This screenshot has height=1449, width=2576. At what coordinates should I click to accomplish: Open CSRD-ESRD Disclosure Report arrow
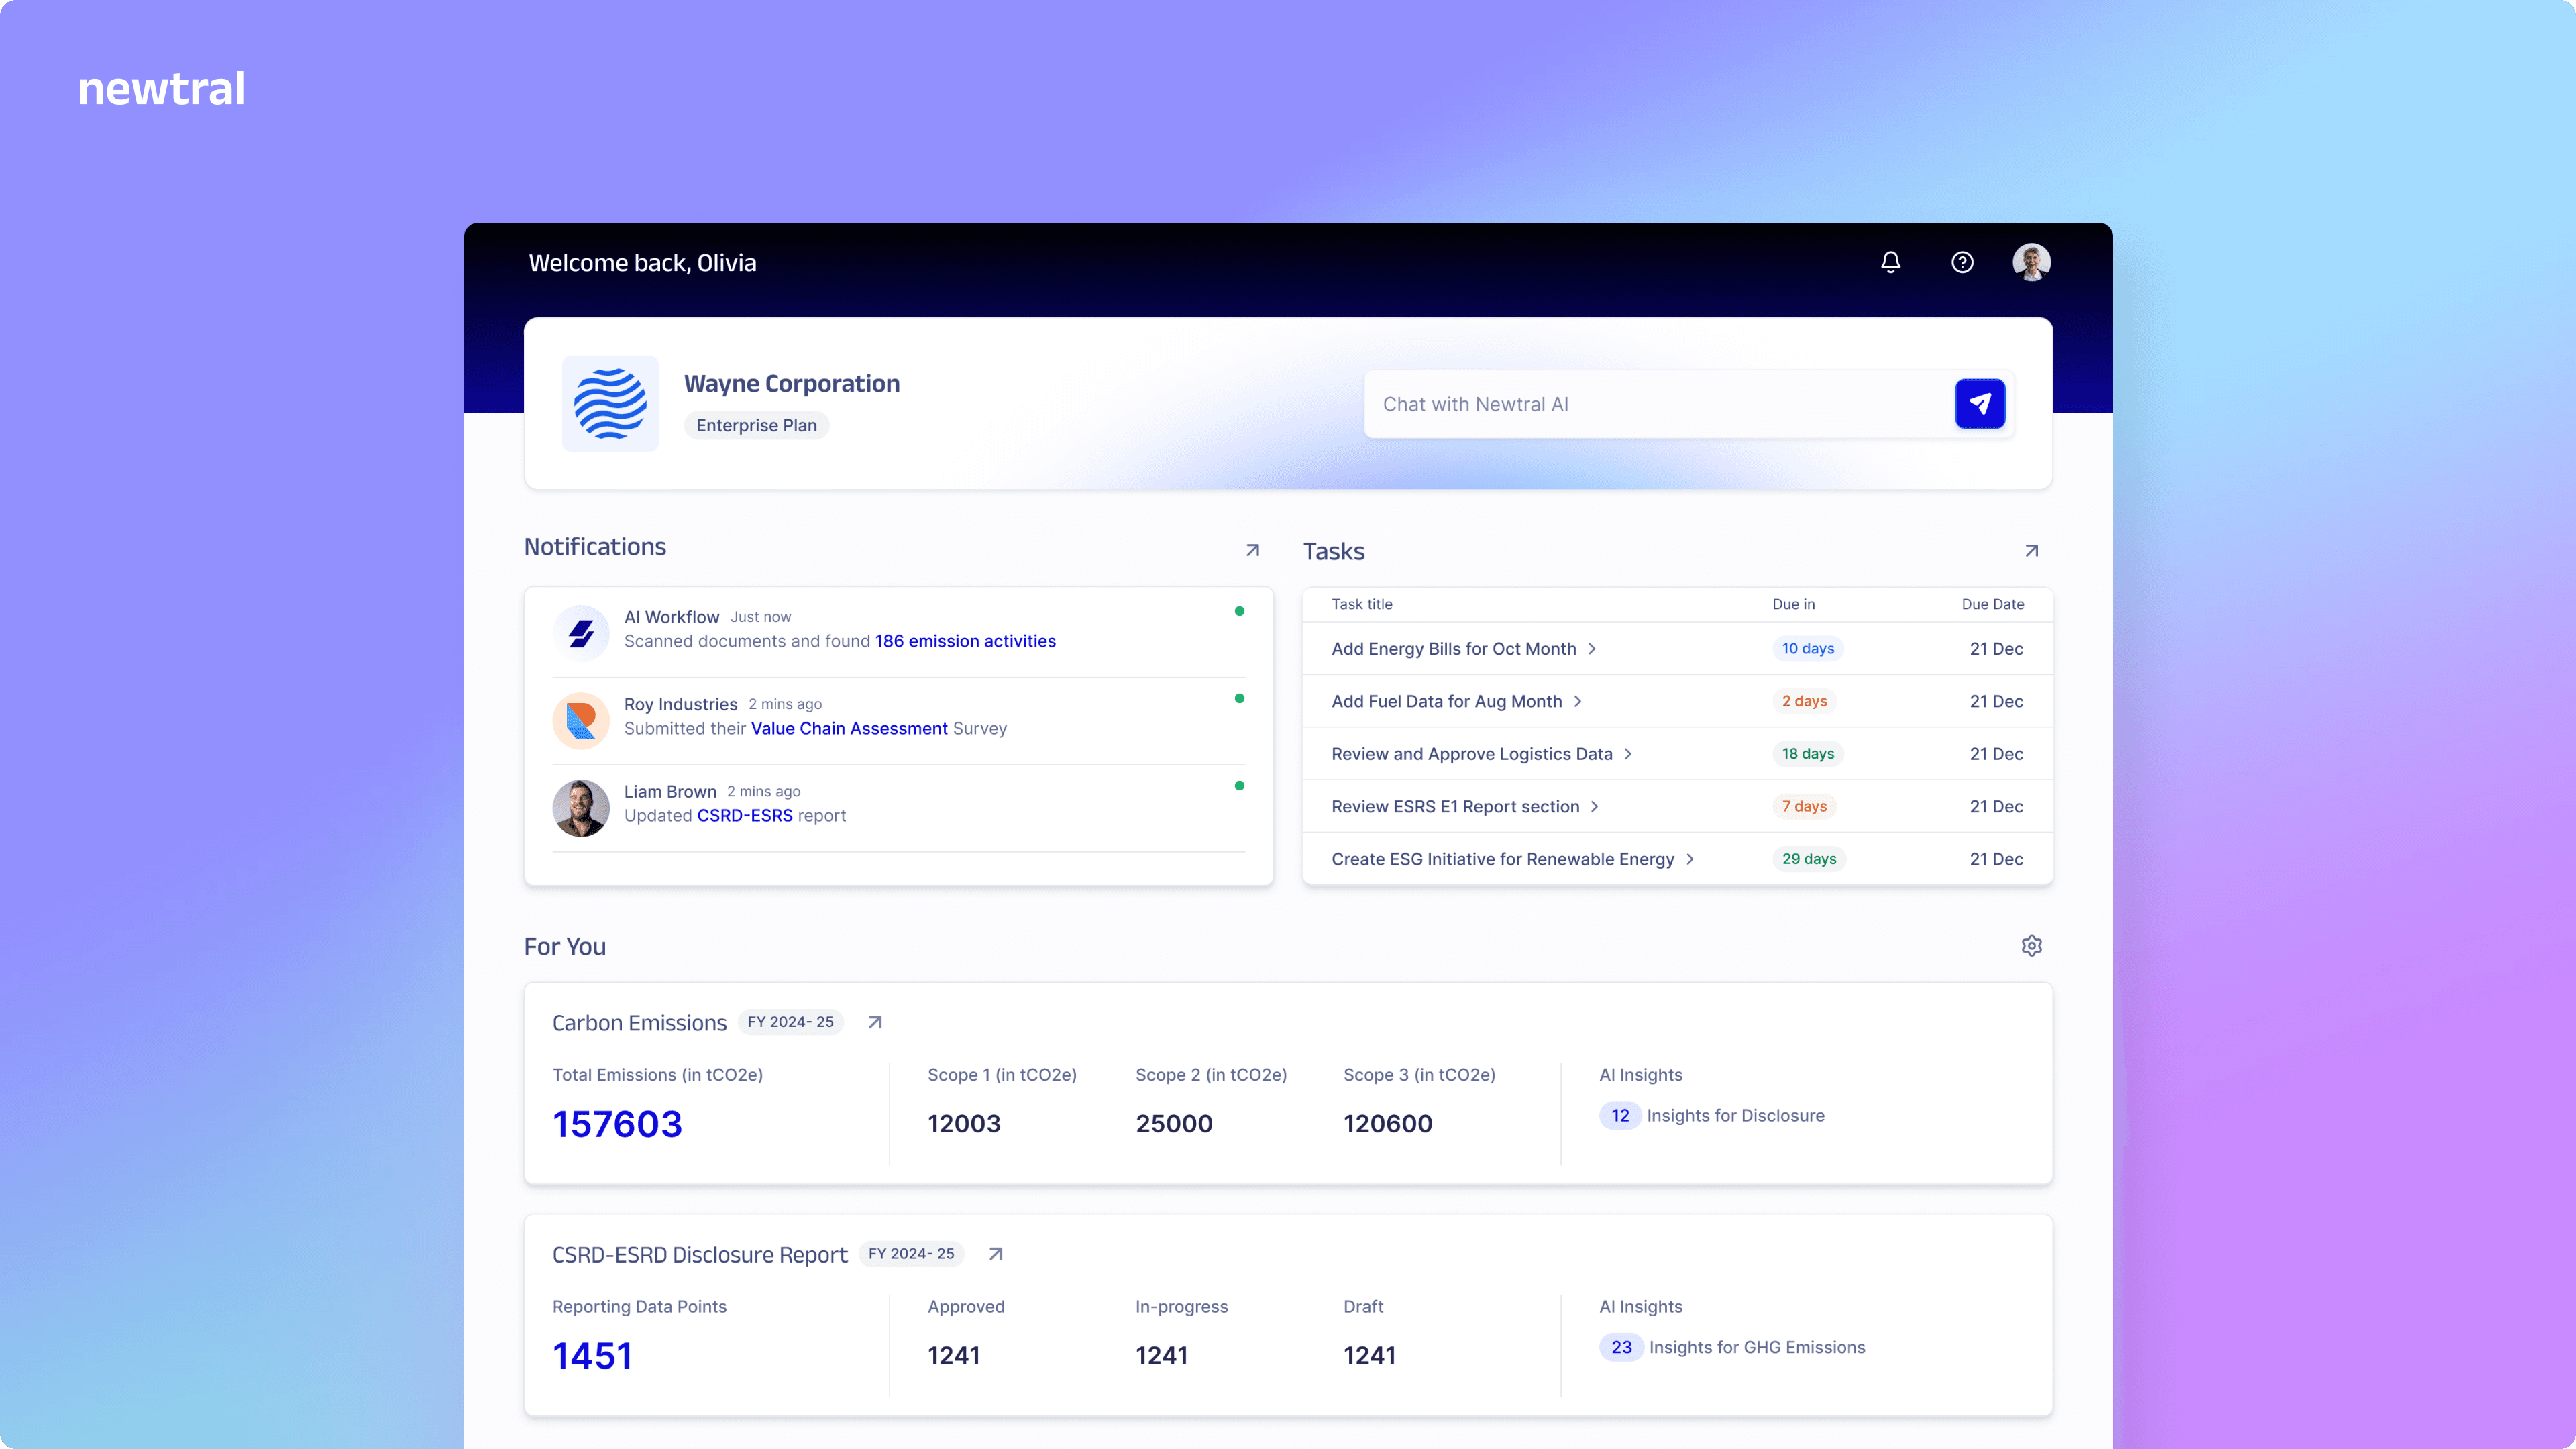click(995, 1254)
